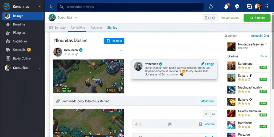Click the Biady Coline list icon
The height and width of the screenshot is (137, 274).
8,58
